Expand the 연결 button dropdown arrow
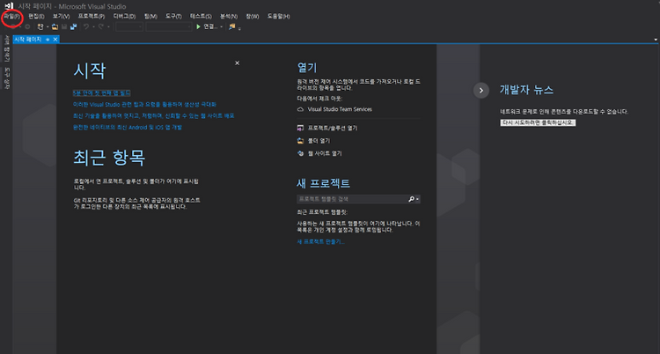Viewport: 660px width, 354px height. coord(222,26)
